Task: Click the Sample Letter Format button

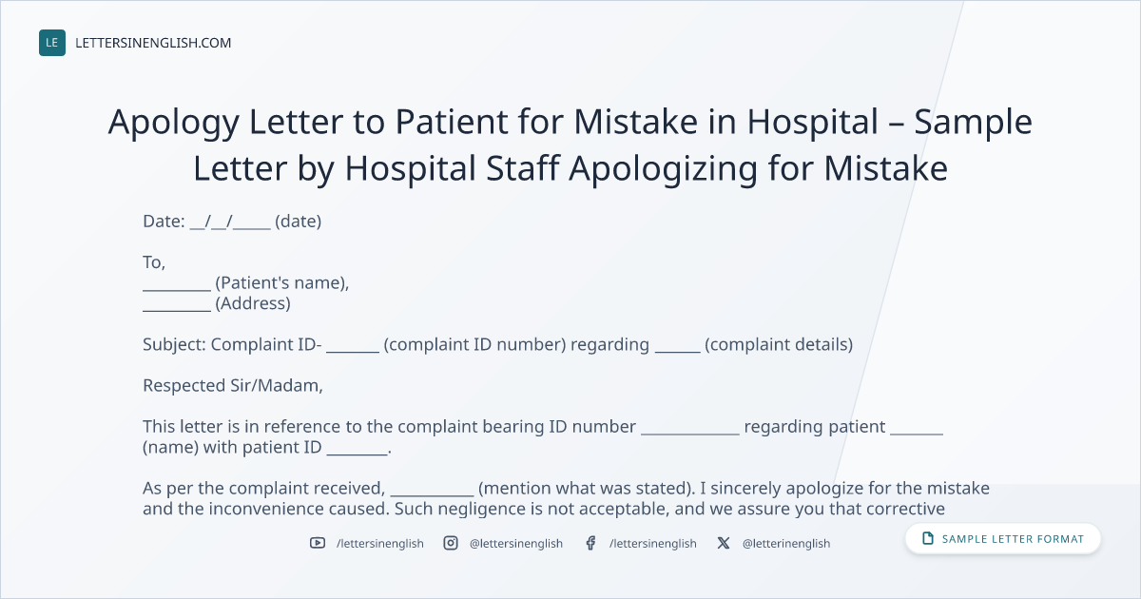Action: [x=1003, y=539]
